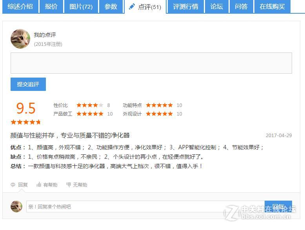Click the 总结 line of the review

(106, 166)
